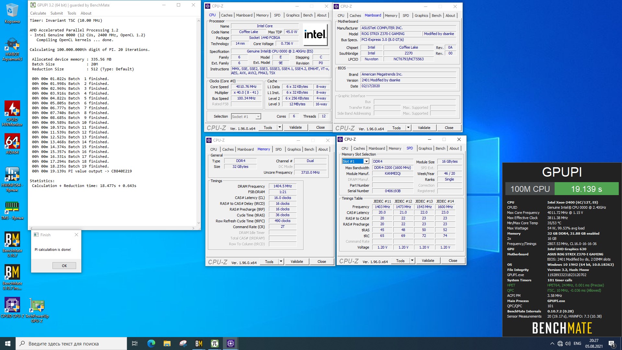Click DDR4-3200 (1600 MHz) max bandwidth field
622x350 pixels.
392,168
